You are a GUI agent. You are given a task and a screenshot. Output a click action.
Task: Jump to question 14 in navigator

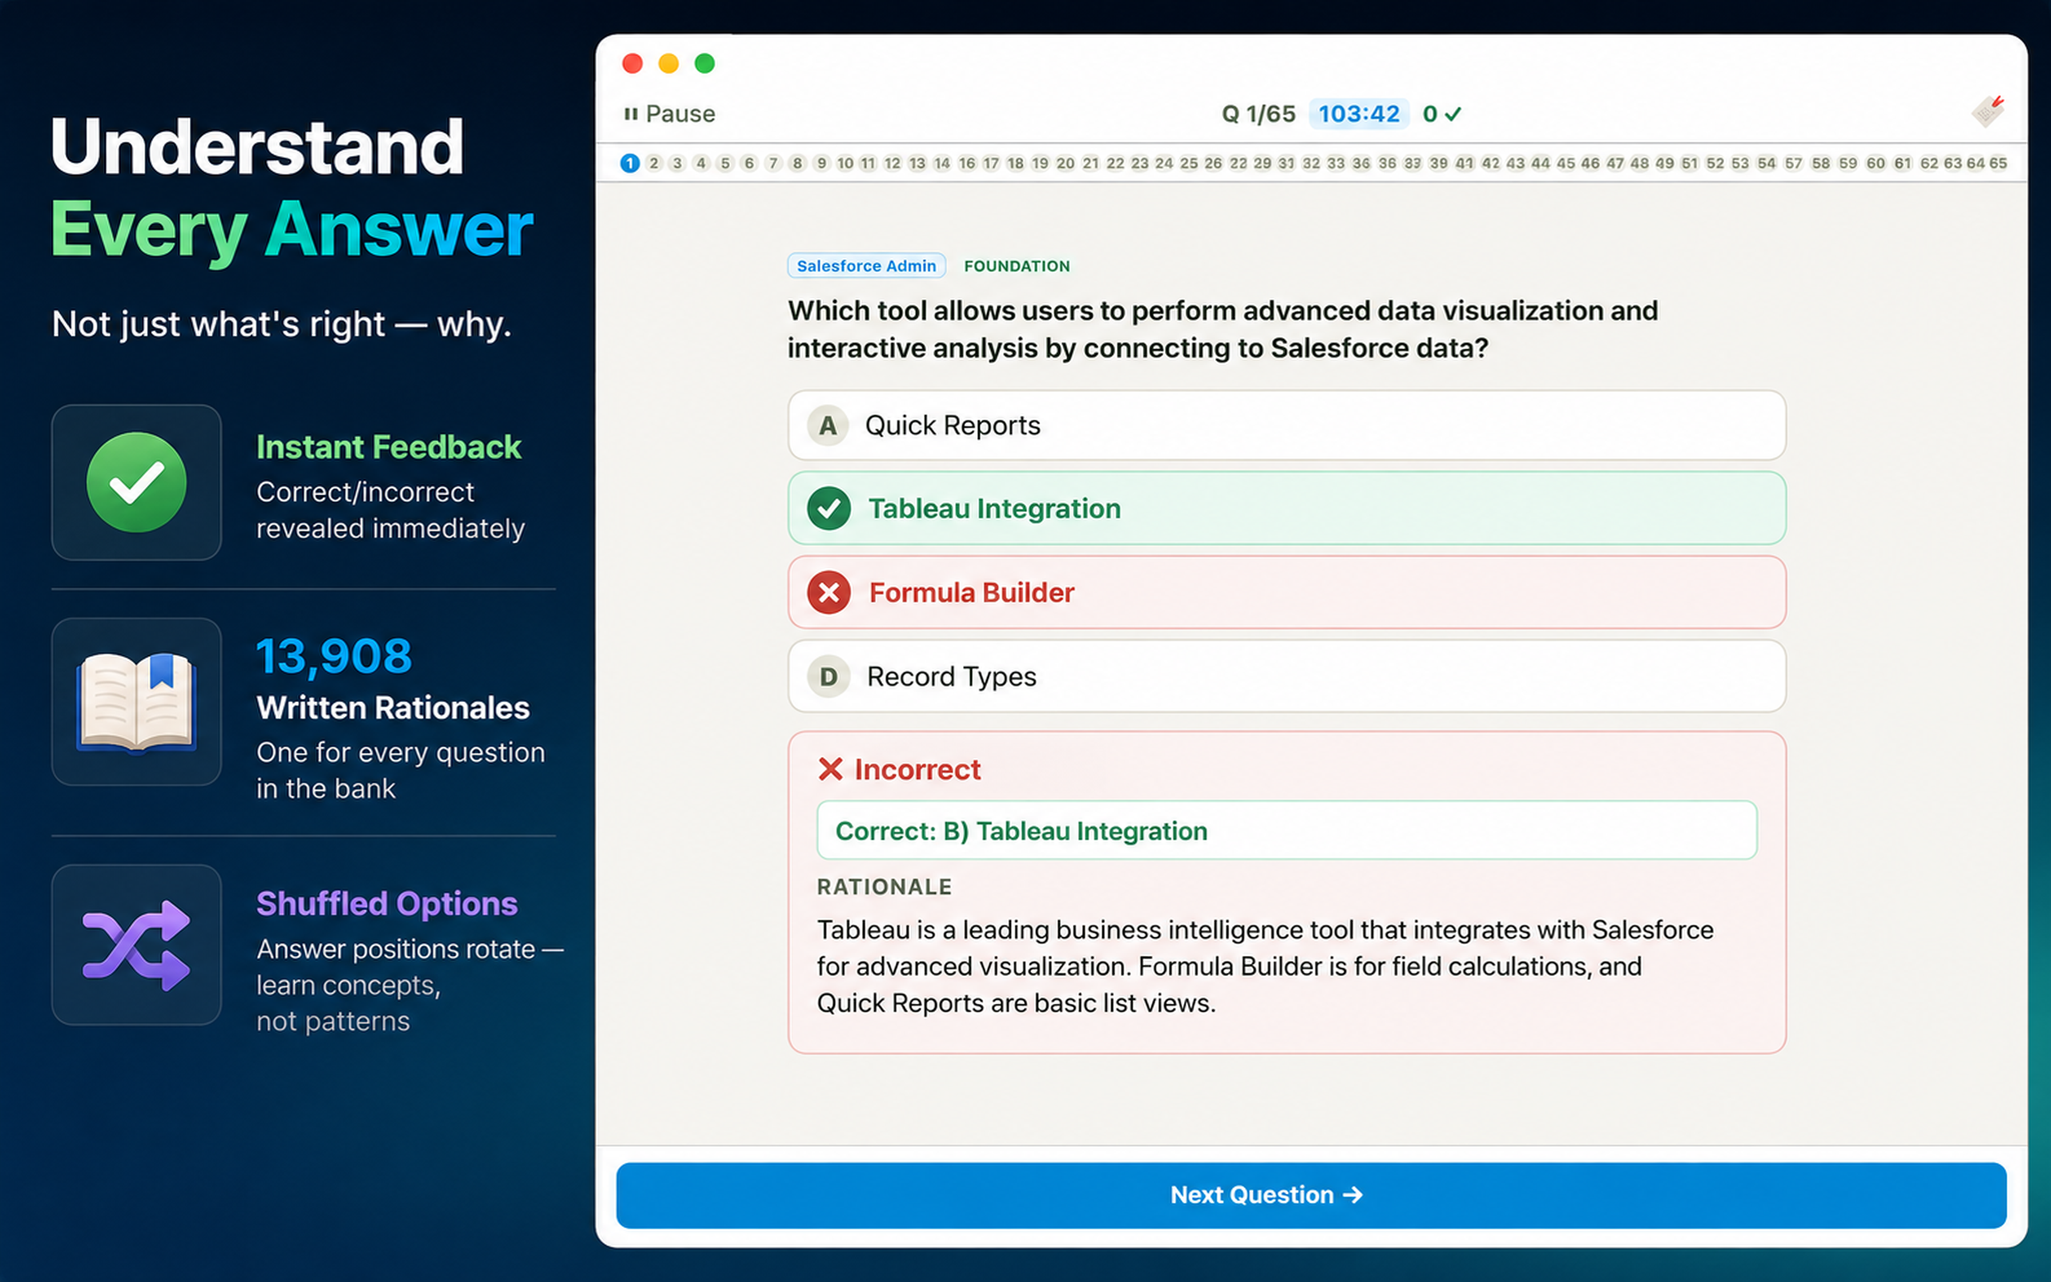click(941, 163)
